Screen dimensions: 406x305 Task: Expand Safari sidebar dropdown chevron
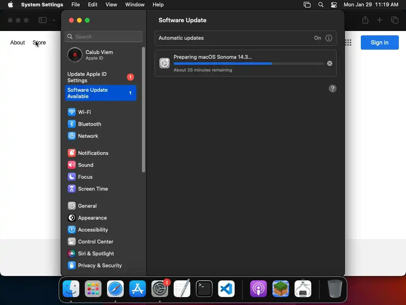[54, 20]
